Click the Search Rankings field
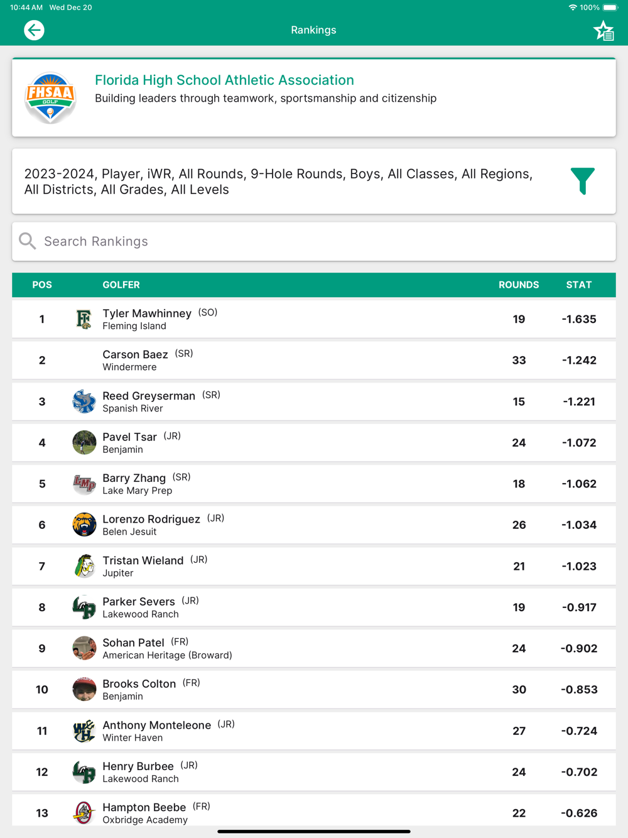The width and height of the screenshot is (628, 838). coord(314,241)
